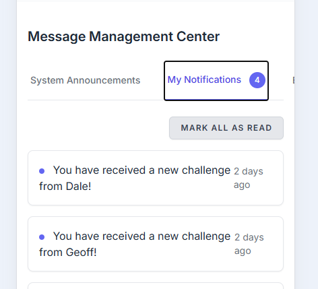Screen dimensions: 318x289
Task: Click the unread dot on Dale's notification
Action: point(42,171)
